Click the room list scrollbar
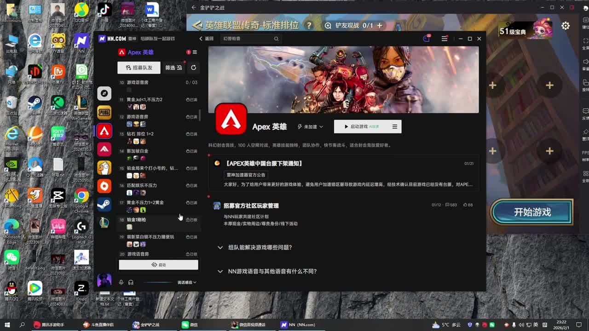The height and width of the screenshot is (331, 589). tap(199, 115)
